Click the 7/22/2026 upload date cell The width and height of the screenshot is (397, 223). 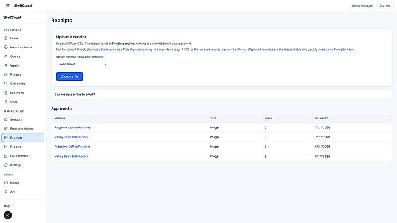point(322,137)
